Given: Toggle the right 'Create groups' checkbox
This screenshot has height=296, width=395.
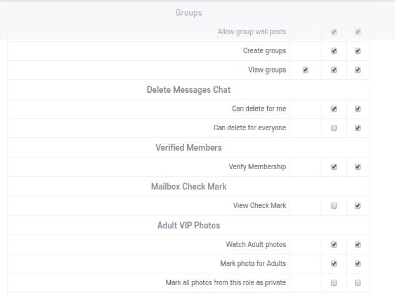Looking at the screenshot, I should pos(358,51).
